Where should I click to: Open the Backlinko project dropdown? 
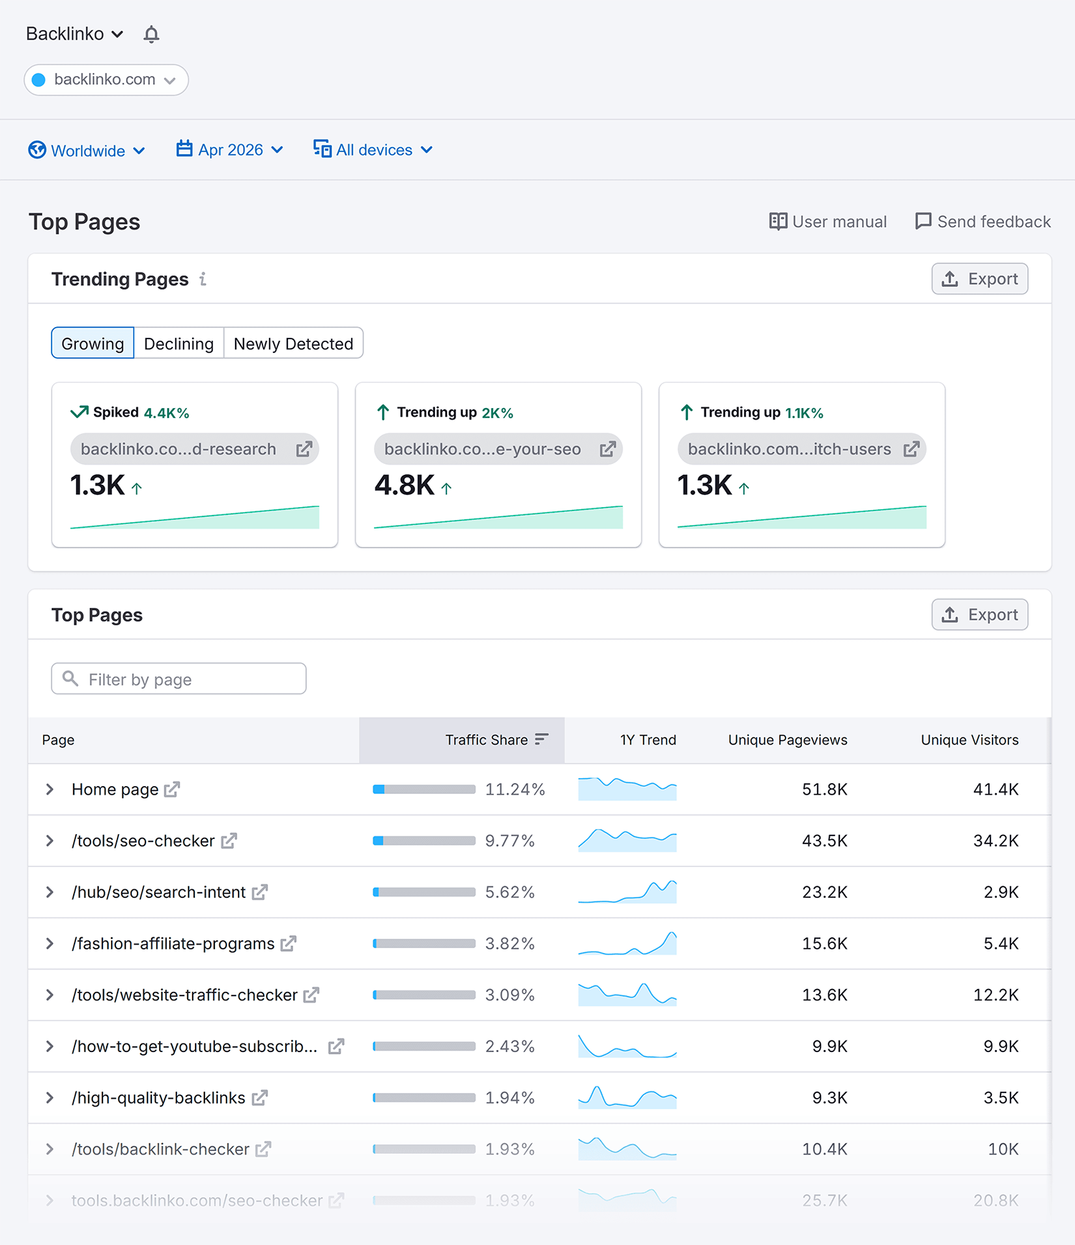pos(75,34)
